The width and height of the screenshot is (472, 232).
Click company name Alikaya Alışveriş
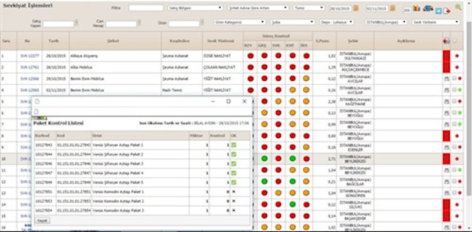pos(84,56)
